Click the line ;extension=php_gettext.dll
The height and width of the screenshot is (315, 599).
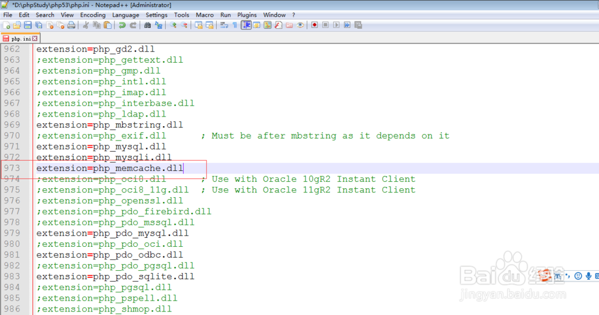[x=110, y=60]
